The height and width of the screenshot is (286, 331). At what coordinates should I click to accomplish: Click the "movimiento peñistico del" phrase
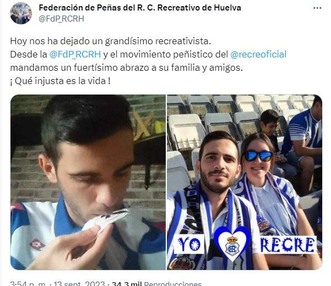click(174, 54)
